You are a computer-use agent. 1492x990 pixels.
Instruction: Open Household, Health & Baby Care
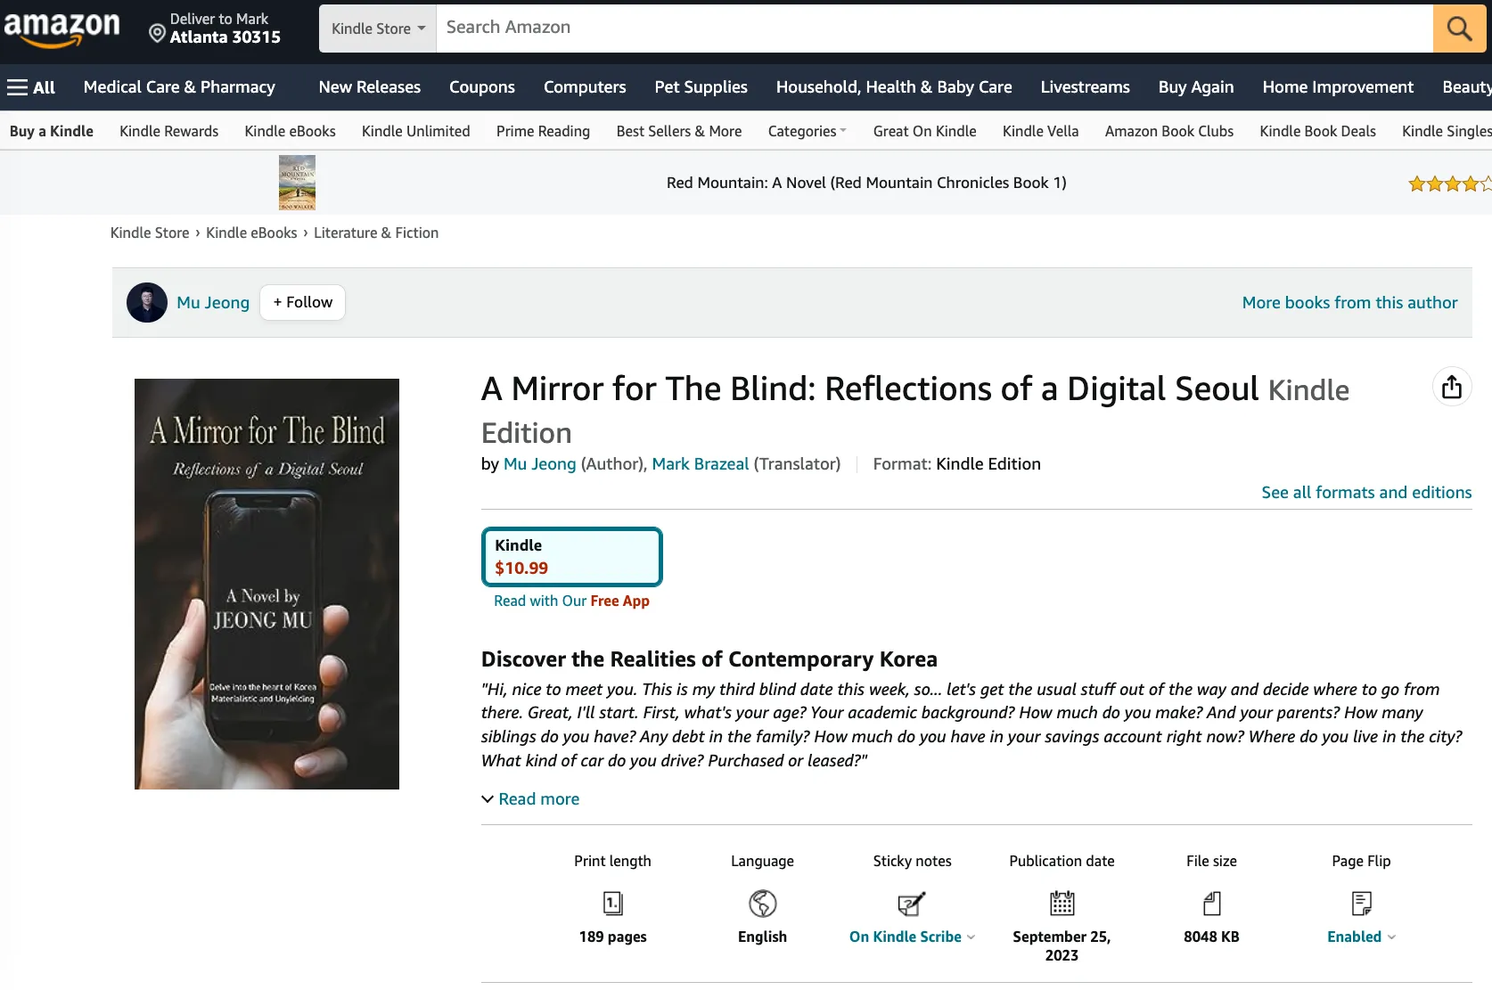pyautogui.click(x=894, y=87)
